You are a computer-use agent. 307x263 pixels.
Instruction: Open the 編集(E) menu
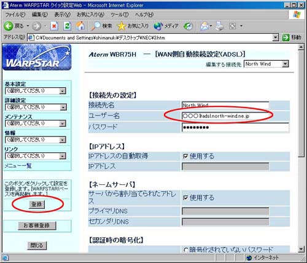coord(40,15)
